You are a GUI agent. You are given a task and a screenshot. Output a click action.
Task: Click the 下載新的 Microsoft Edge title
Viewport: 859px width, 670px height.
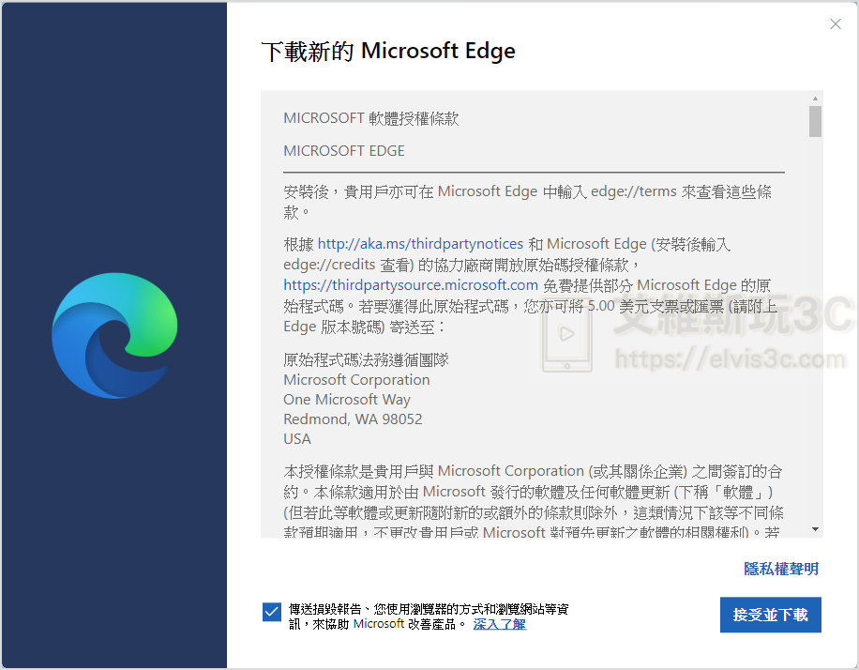pos(388,51)
